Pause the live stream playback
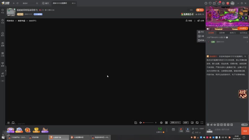This screenshot has height=140, width=249. (8, 123)
